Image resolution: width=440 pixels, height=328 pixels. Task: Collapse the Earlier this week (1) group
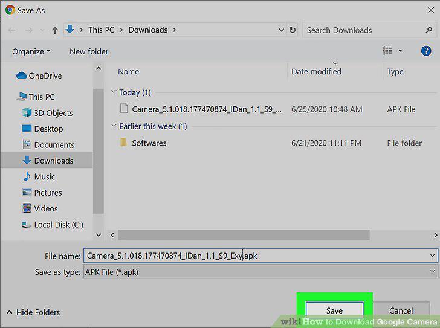click(x=114, y=126)
